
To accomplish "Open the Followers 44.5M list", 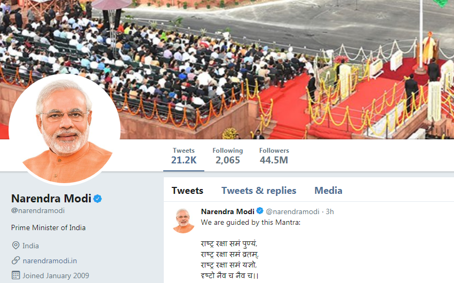I will tap(274, 156).
